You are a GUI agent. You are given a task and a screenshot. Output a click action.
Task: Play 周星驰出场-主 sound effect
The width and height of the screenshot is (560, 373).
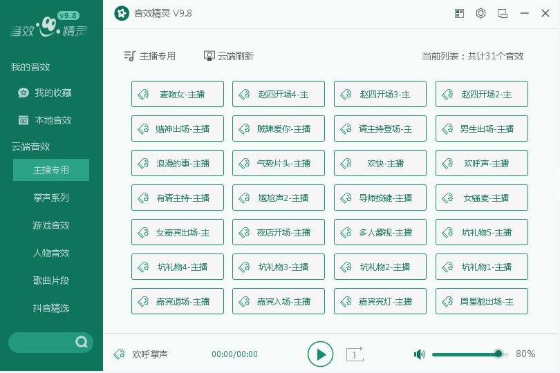tap(482, 301)
